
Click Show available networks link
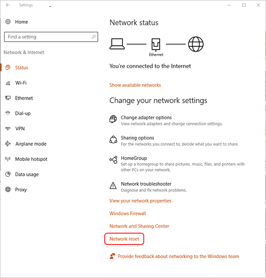(x=135, y=85)
